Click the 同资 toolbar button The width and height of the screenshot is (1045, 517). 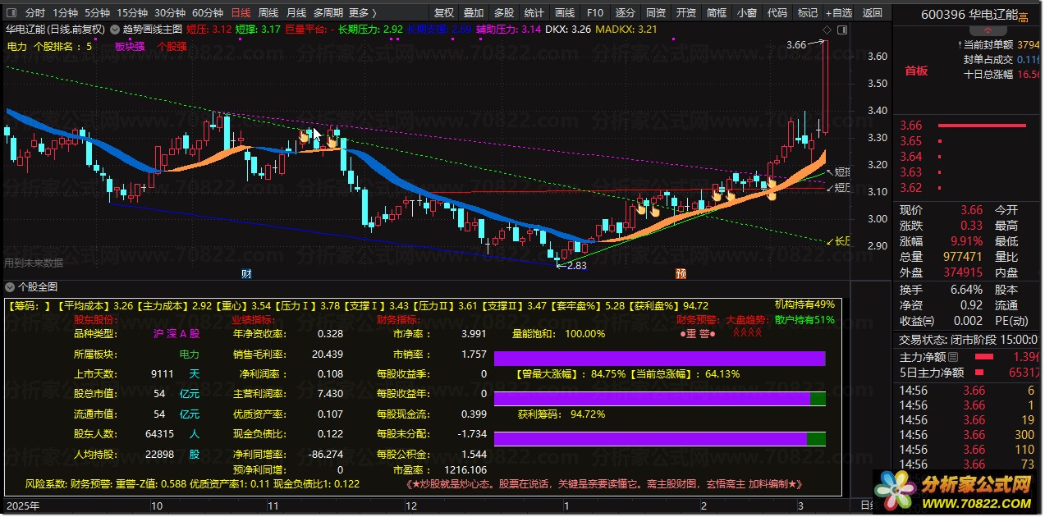656,13
